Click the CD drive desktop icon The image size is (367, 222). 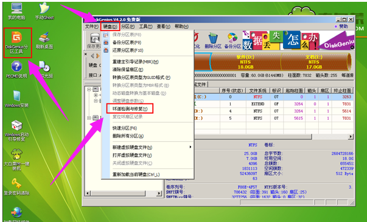click(45, 69)
